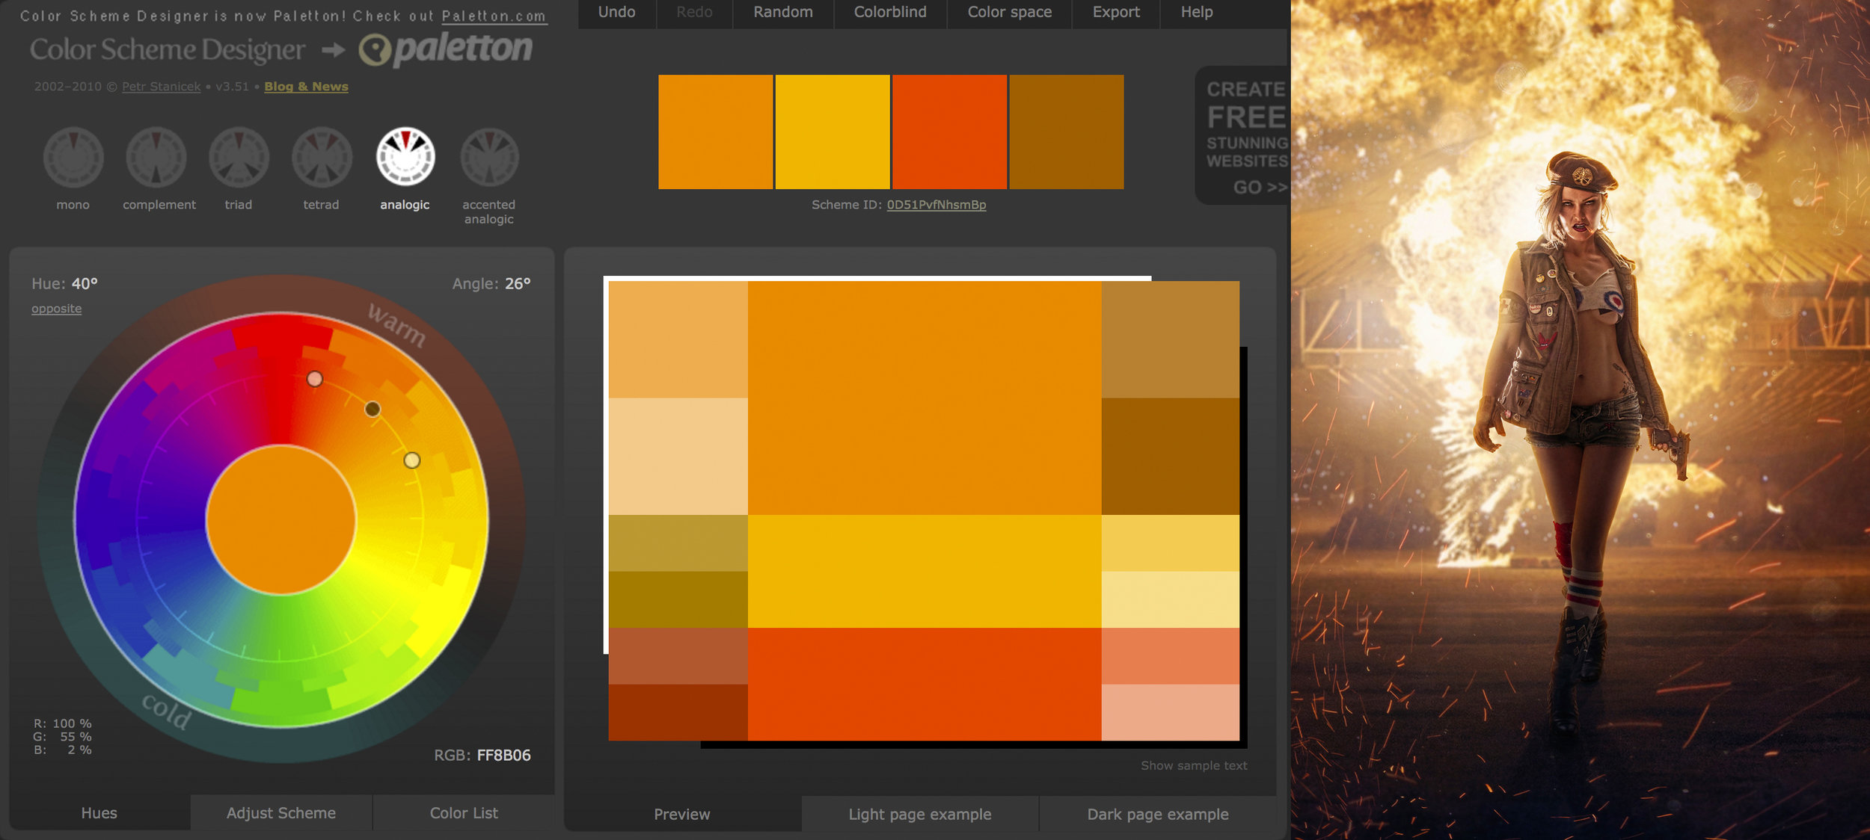Select the analogic scheme icon
1870x840 pixels.
coord(405,157)
